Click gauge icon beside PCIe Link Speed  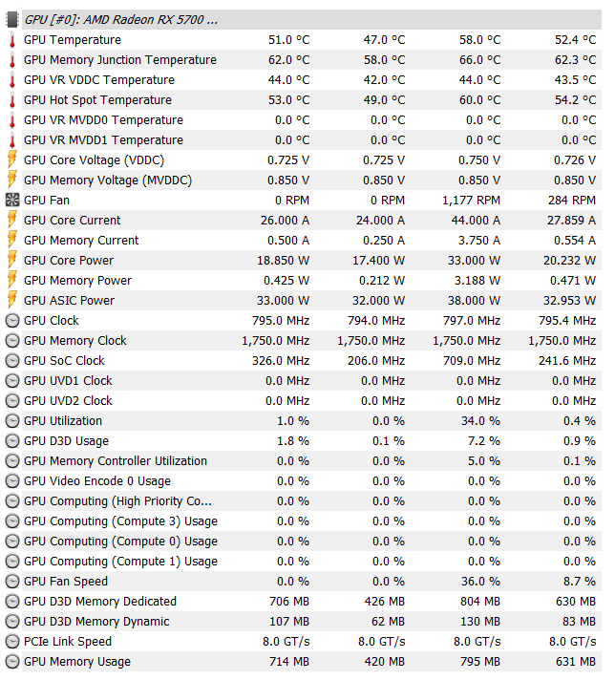(x=12, y=642)
